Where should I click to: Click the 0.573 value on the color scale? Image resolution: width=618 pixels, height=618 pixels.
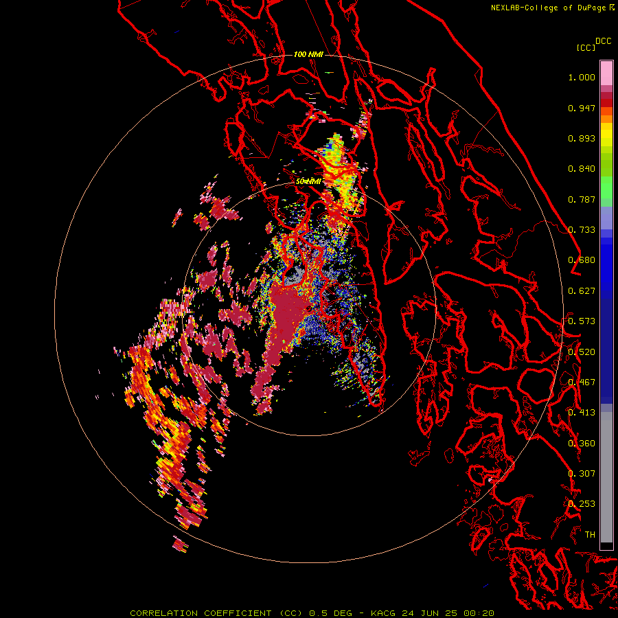pos(582,321)
